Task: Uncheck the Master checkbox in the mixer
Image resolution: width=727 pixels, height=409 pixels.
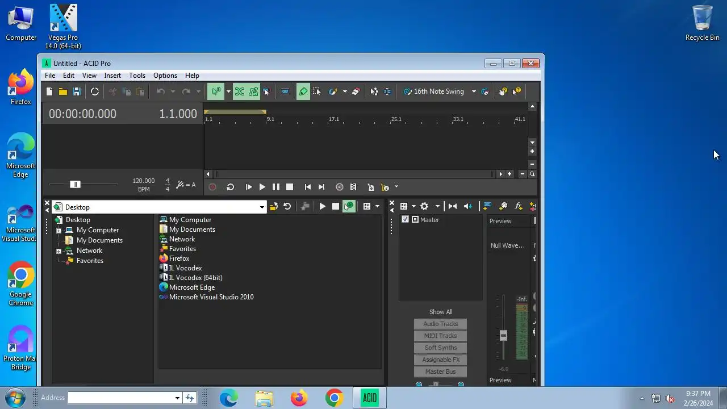Action: pos(405,219)
